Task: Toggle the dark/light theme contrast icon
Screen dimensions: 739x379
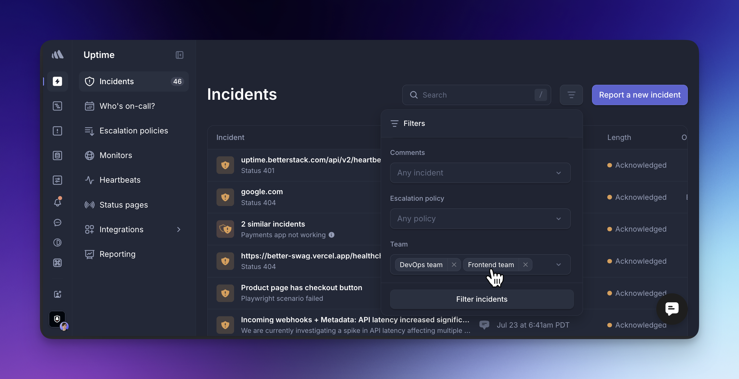Action: click(57, 242)
